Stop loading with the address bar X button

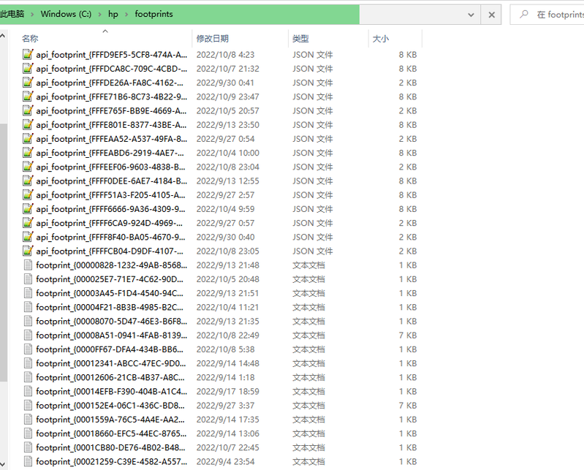pos(492,14)
